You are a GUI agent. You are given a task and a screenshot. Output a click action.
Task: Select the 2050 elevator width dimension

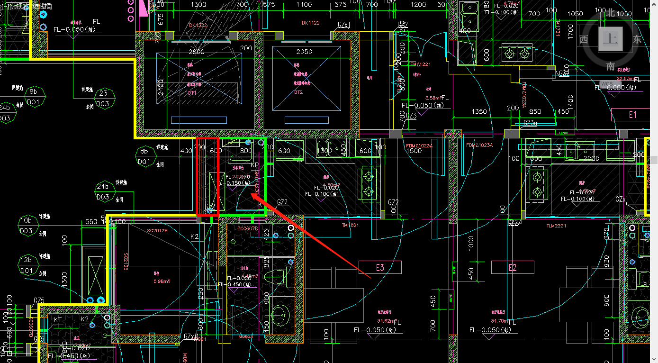[x=304, y=52]
